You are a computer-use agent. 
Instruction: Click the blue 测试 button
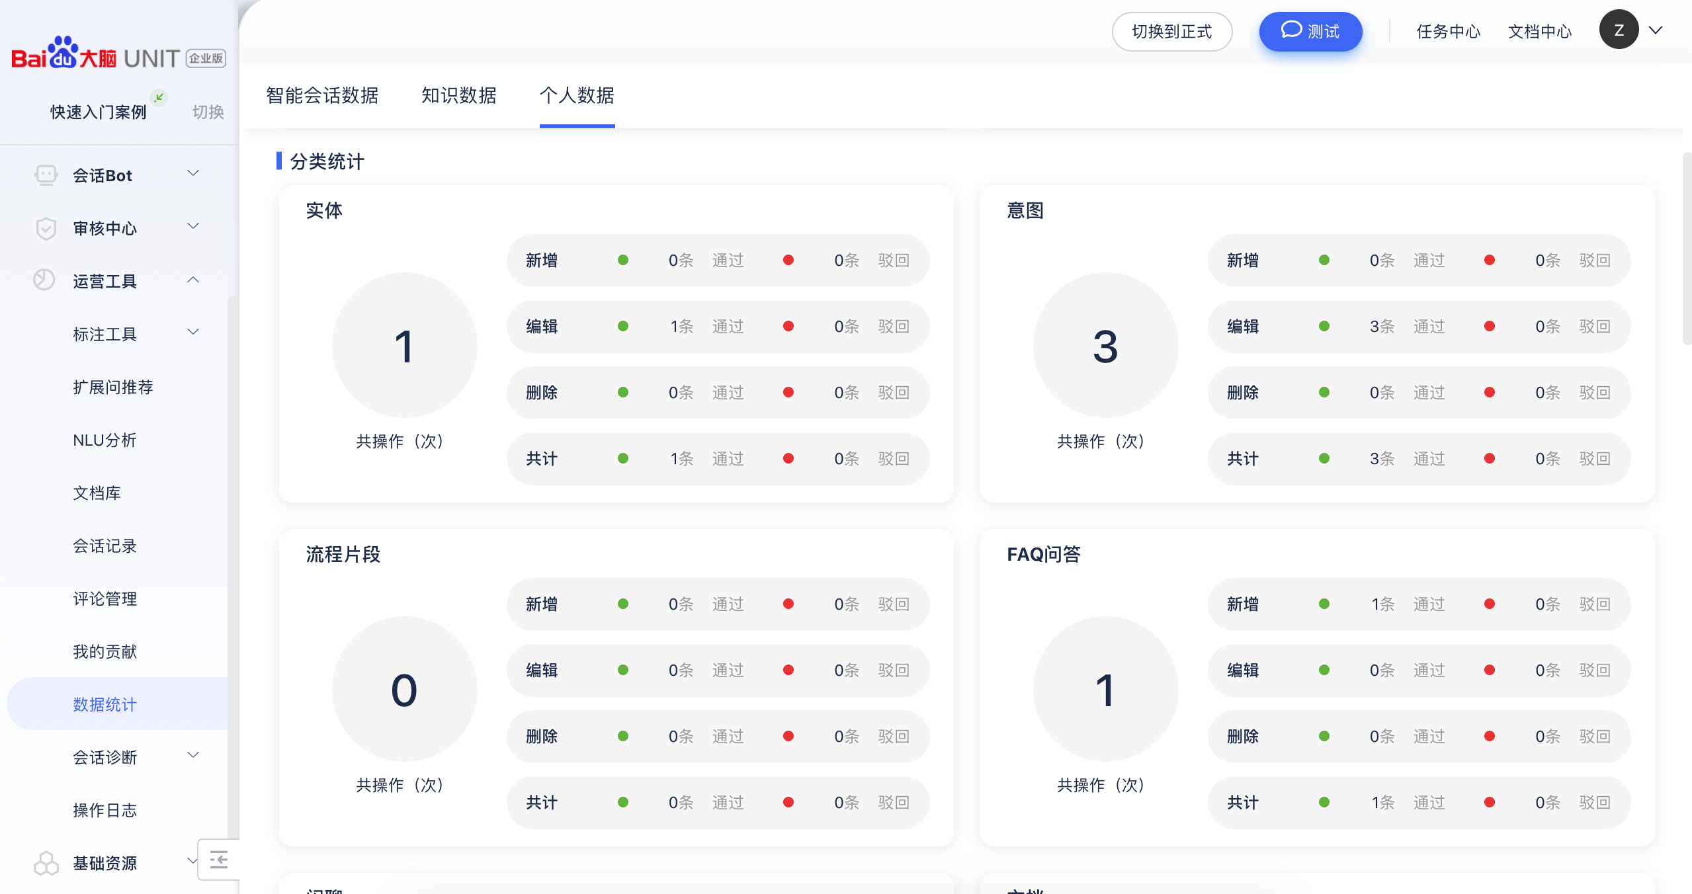(1310, 32)
